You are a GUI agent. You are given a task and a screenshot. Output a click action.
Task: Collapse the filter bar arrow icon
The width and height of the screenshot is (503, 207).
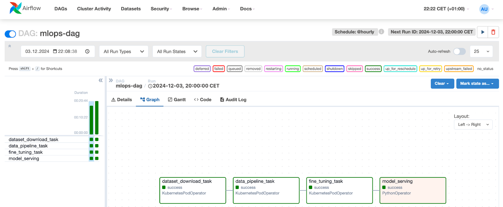click(10, 46)
